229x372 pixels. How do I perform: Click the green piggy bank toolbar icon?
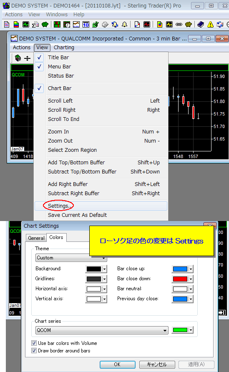tap(45, 24)
